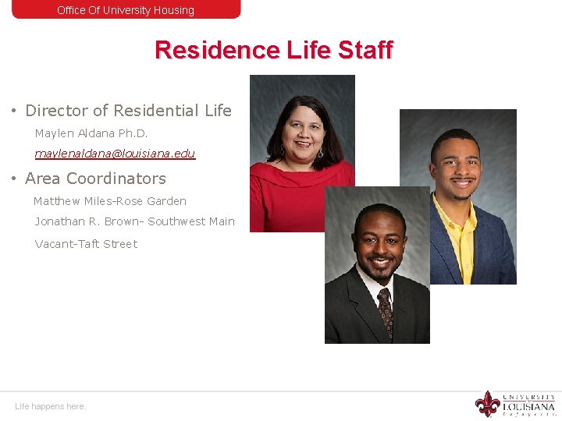Select the photo of man in yellow shirt
The height and width of the screenshot is (421, 562).
[458, 196]
